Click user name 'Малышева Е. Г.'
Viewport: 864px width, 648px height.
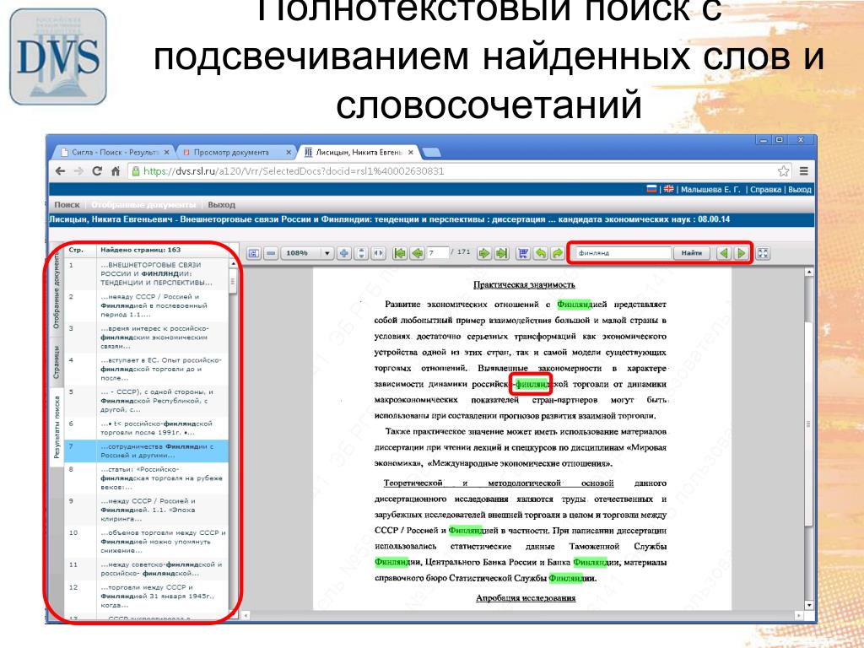point(710,190)
